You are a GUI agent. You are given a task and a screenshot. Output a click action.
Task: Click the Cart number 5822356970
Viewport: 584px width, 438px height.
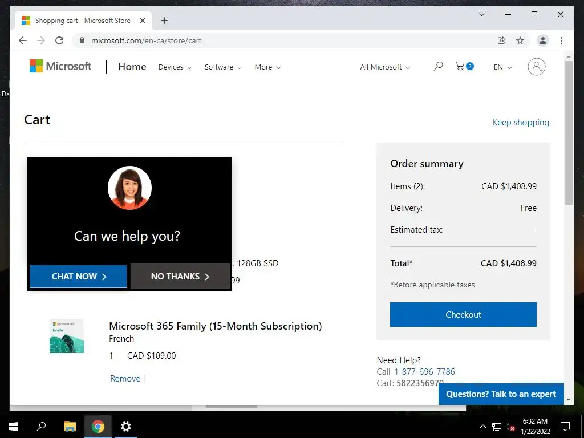click(420, 383)
